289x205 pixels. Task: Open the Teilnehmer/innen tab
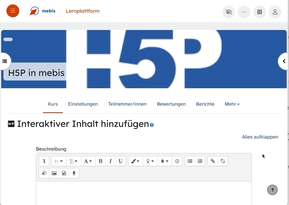tap(127, 104)
